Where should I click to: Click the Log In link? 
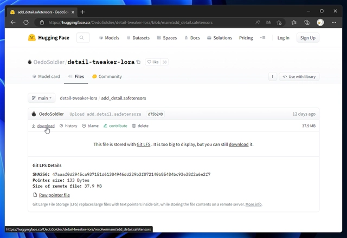(283, 38)
